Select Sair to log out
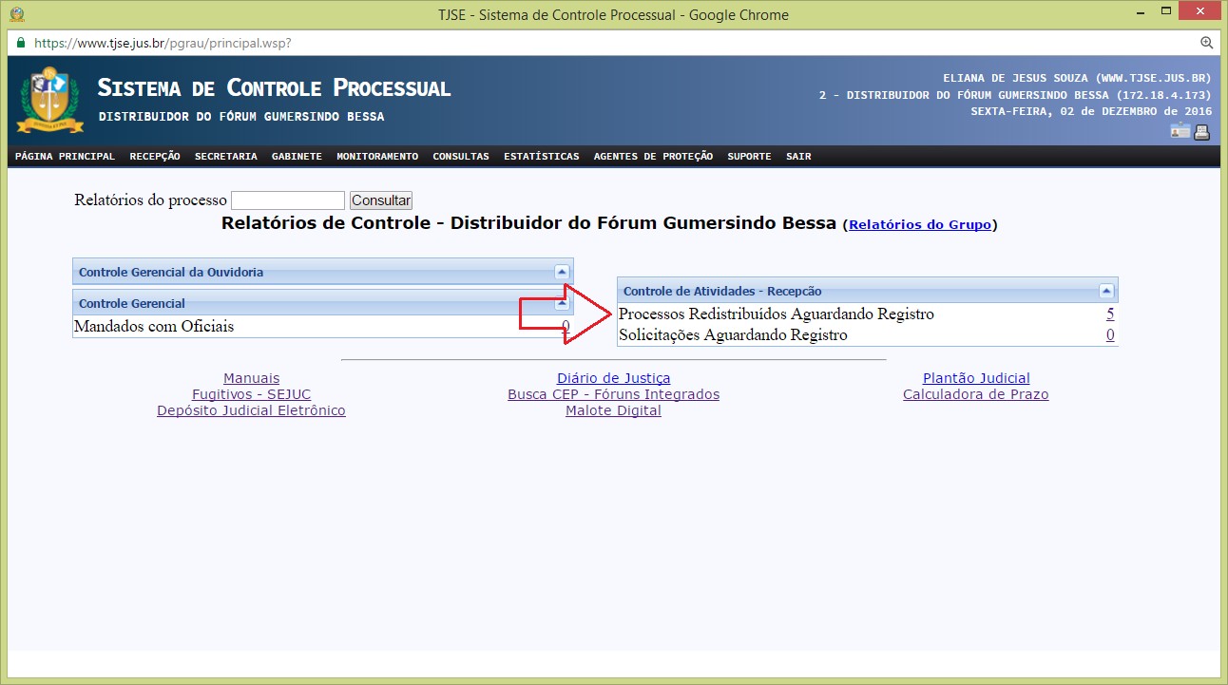The width and height of the screenshot is (1228, 685). pyautogui.click(x=798, y=157)
